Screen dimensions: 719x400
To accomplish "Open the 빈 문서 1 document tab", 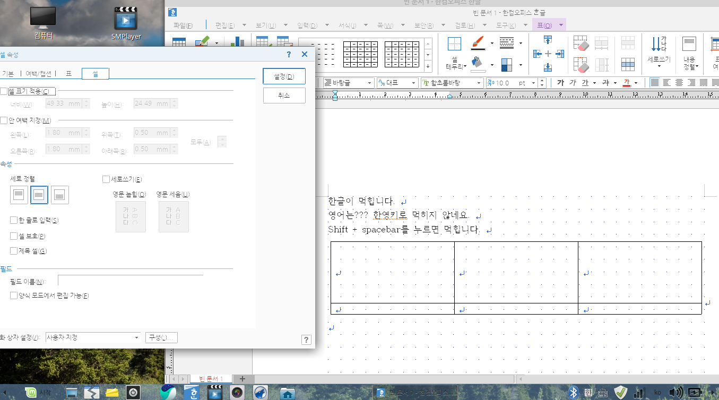I will coord(211,378).
